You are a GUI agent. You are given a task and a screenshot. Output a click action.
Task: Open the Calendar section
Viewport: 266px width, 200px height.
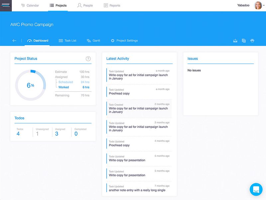(x=31, y=5)
